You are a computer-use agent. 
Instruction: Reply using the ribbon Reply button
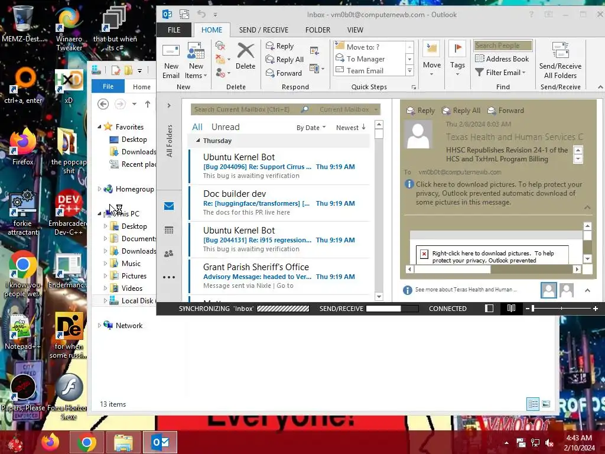click(280, 46)
